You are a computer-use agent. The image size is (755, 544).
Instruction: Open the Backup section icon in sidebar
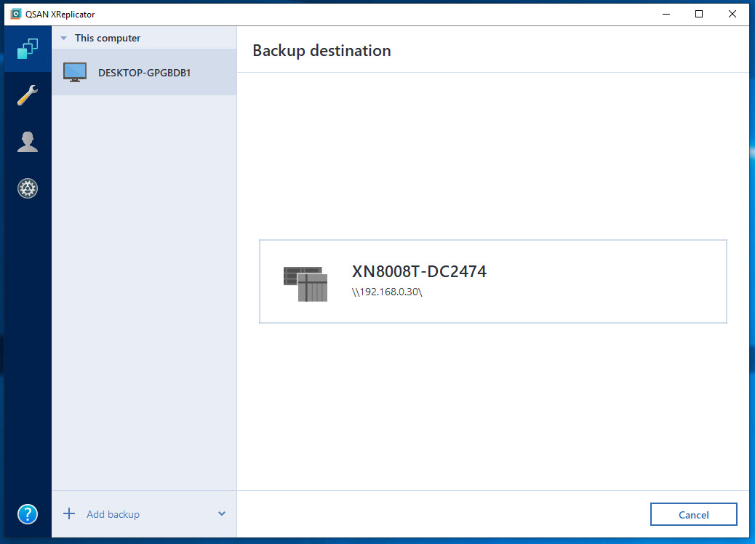click(x=28, y=49)
